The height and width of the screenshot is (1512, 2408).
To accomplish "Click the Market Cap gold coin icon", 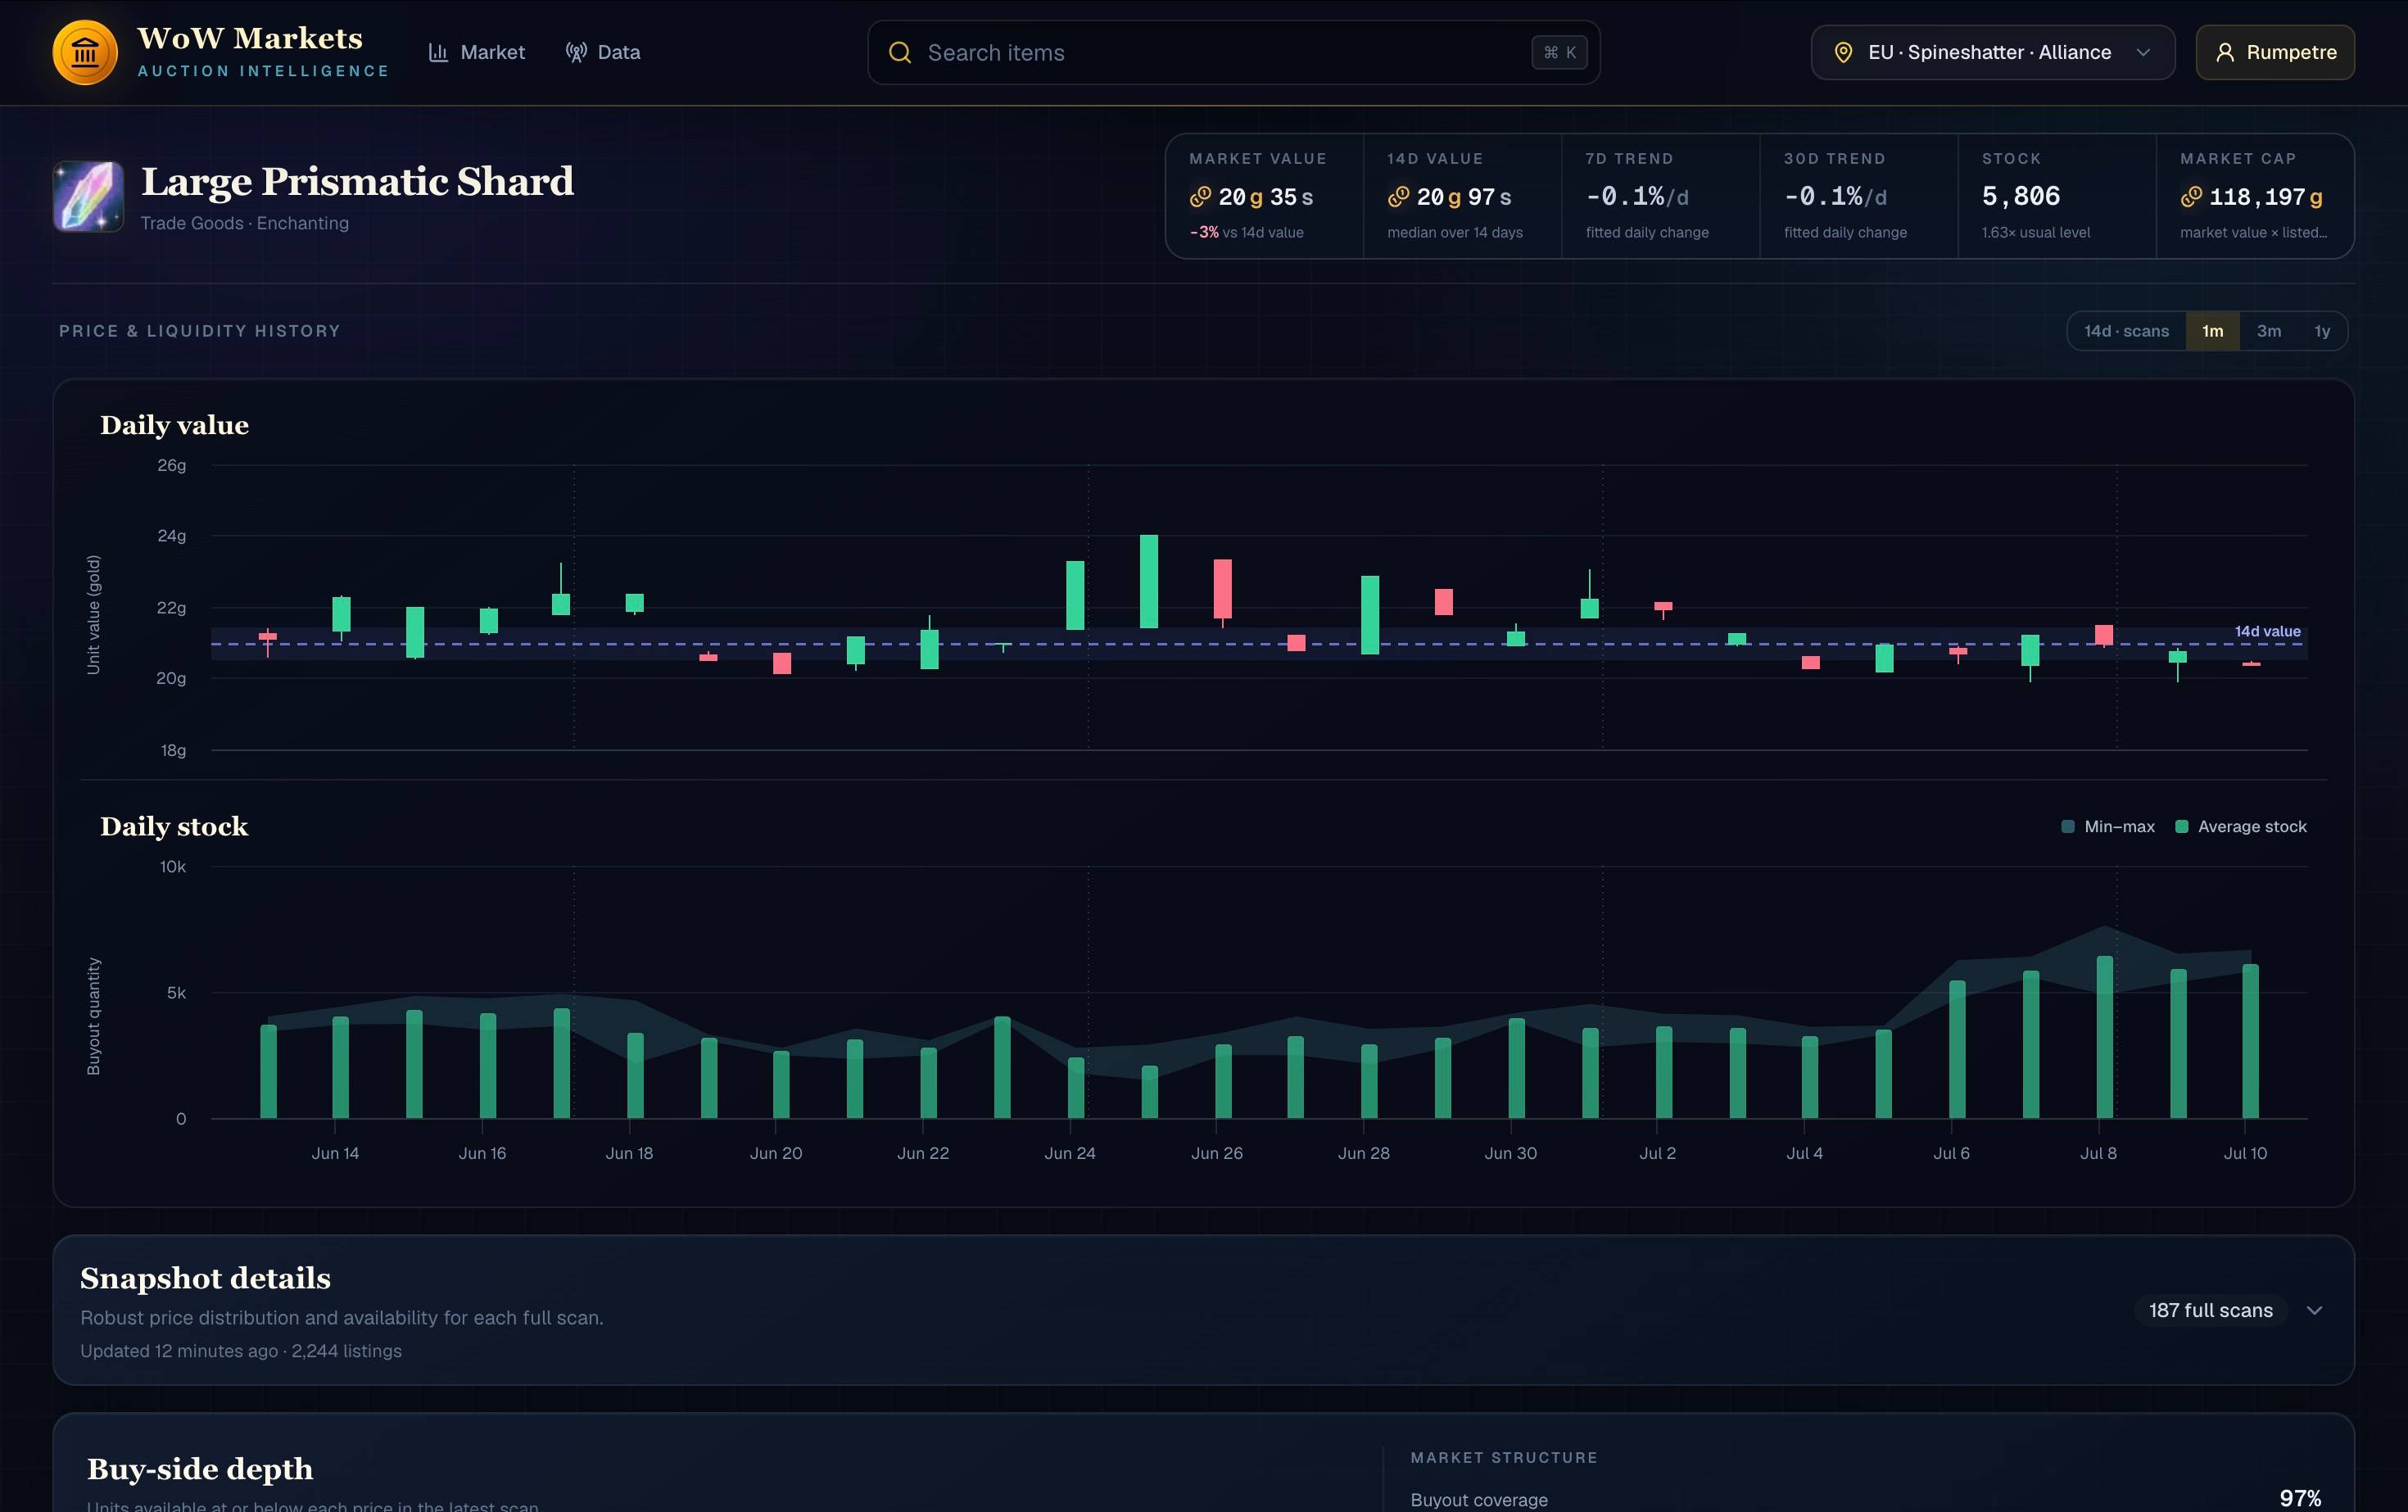I will (2191, 197).
